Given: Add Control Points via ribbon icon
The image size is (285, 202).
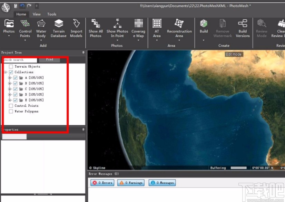Looking at the screenshot, I should pyautogui.click(x=25, y=23).
